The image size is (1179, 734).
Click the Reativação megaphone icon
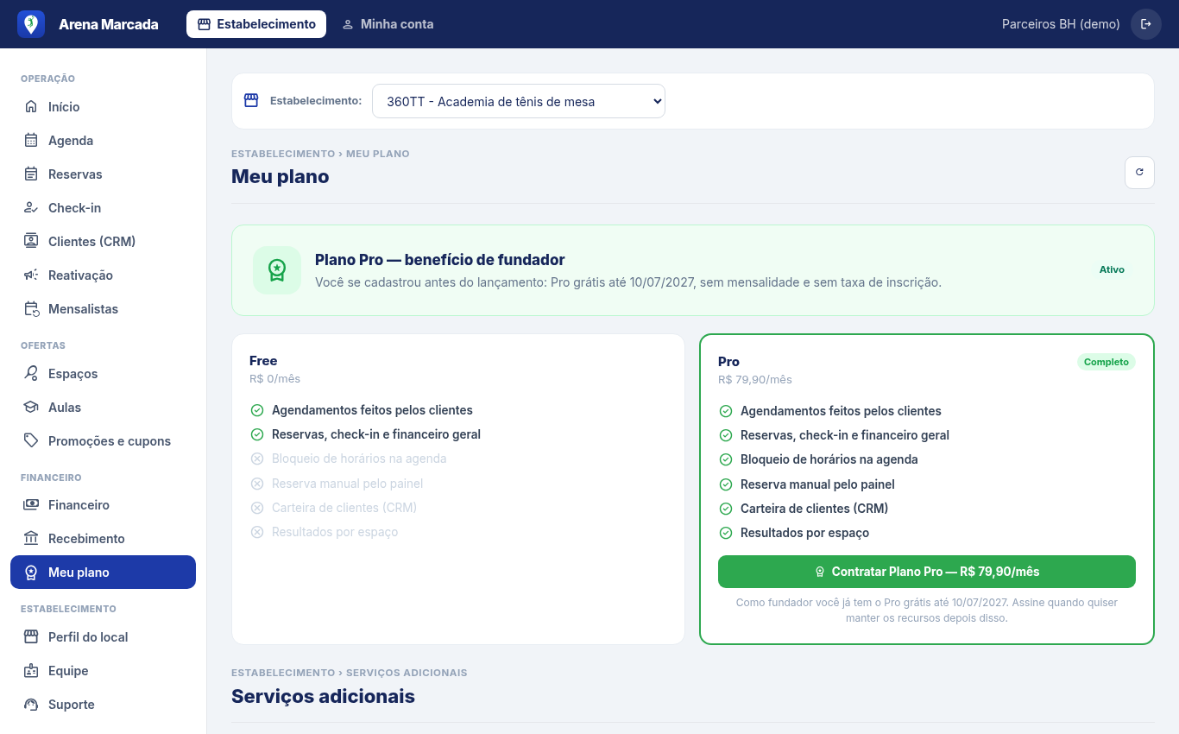coord(31,275)
